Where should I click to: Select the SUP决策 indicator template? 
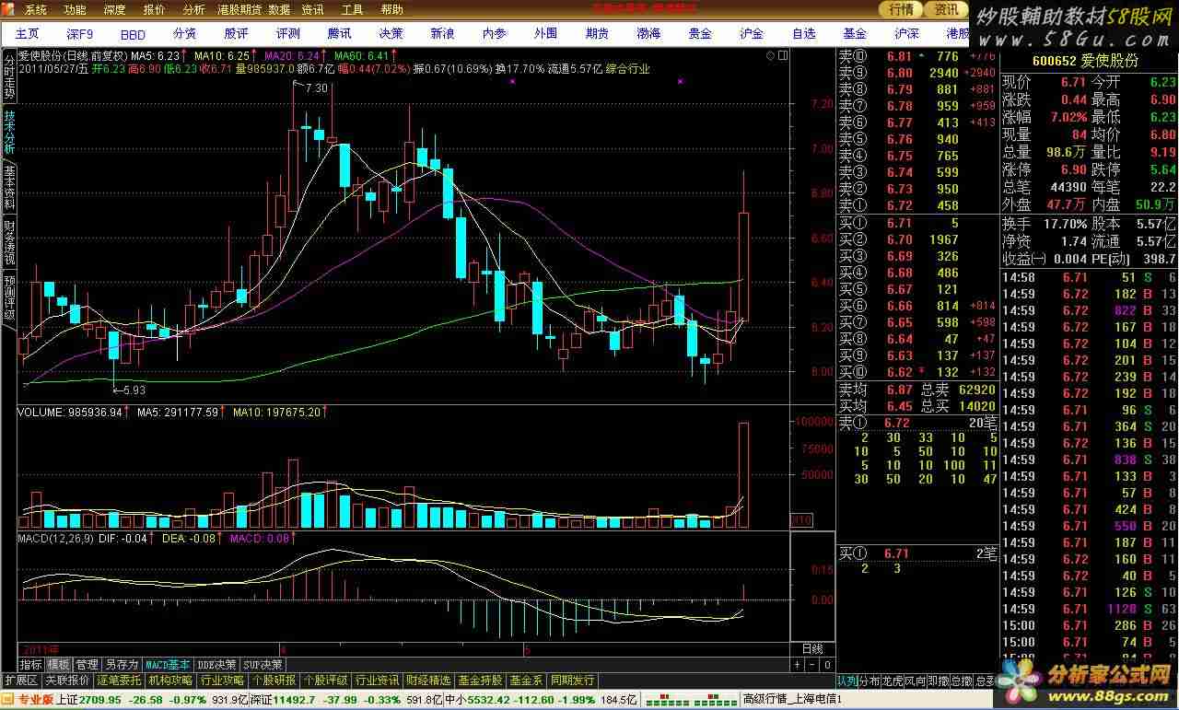[263, 664]
